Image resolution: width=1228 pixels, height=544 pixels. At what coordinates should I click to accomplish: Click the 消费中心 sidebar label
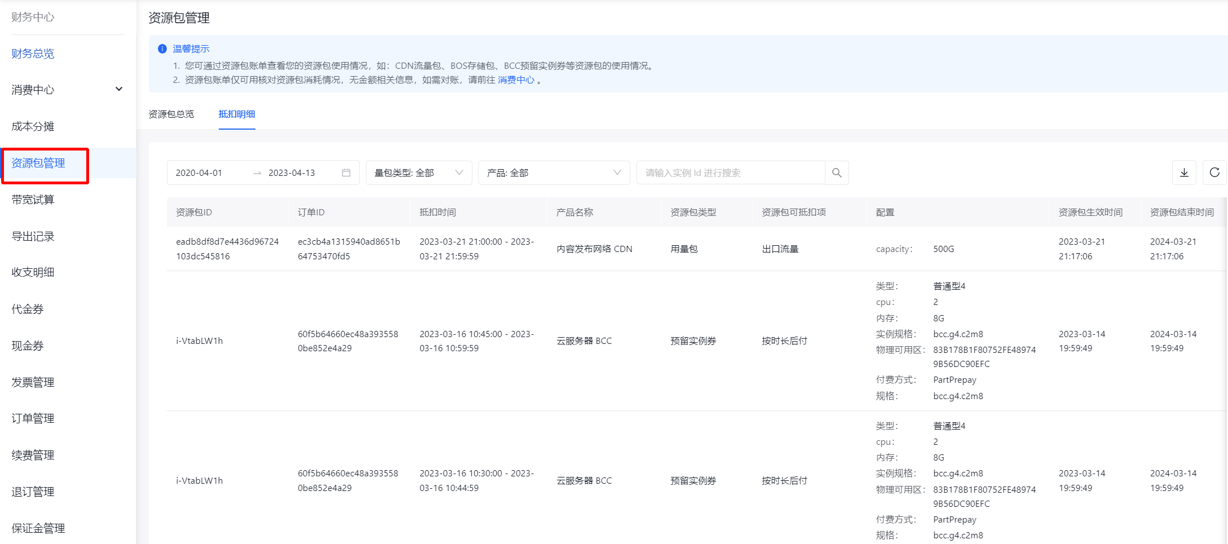33,90
